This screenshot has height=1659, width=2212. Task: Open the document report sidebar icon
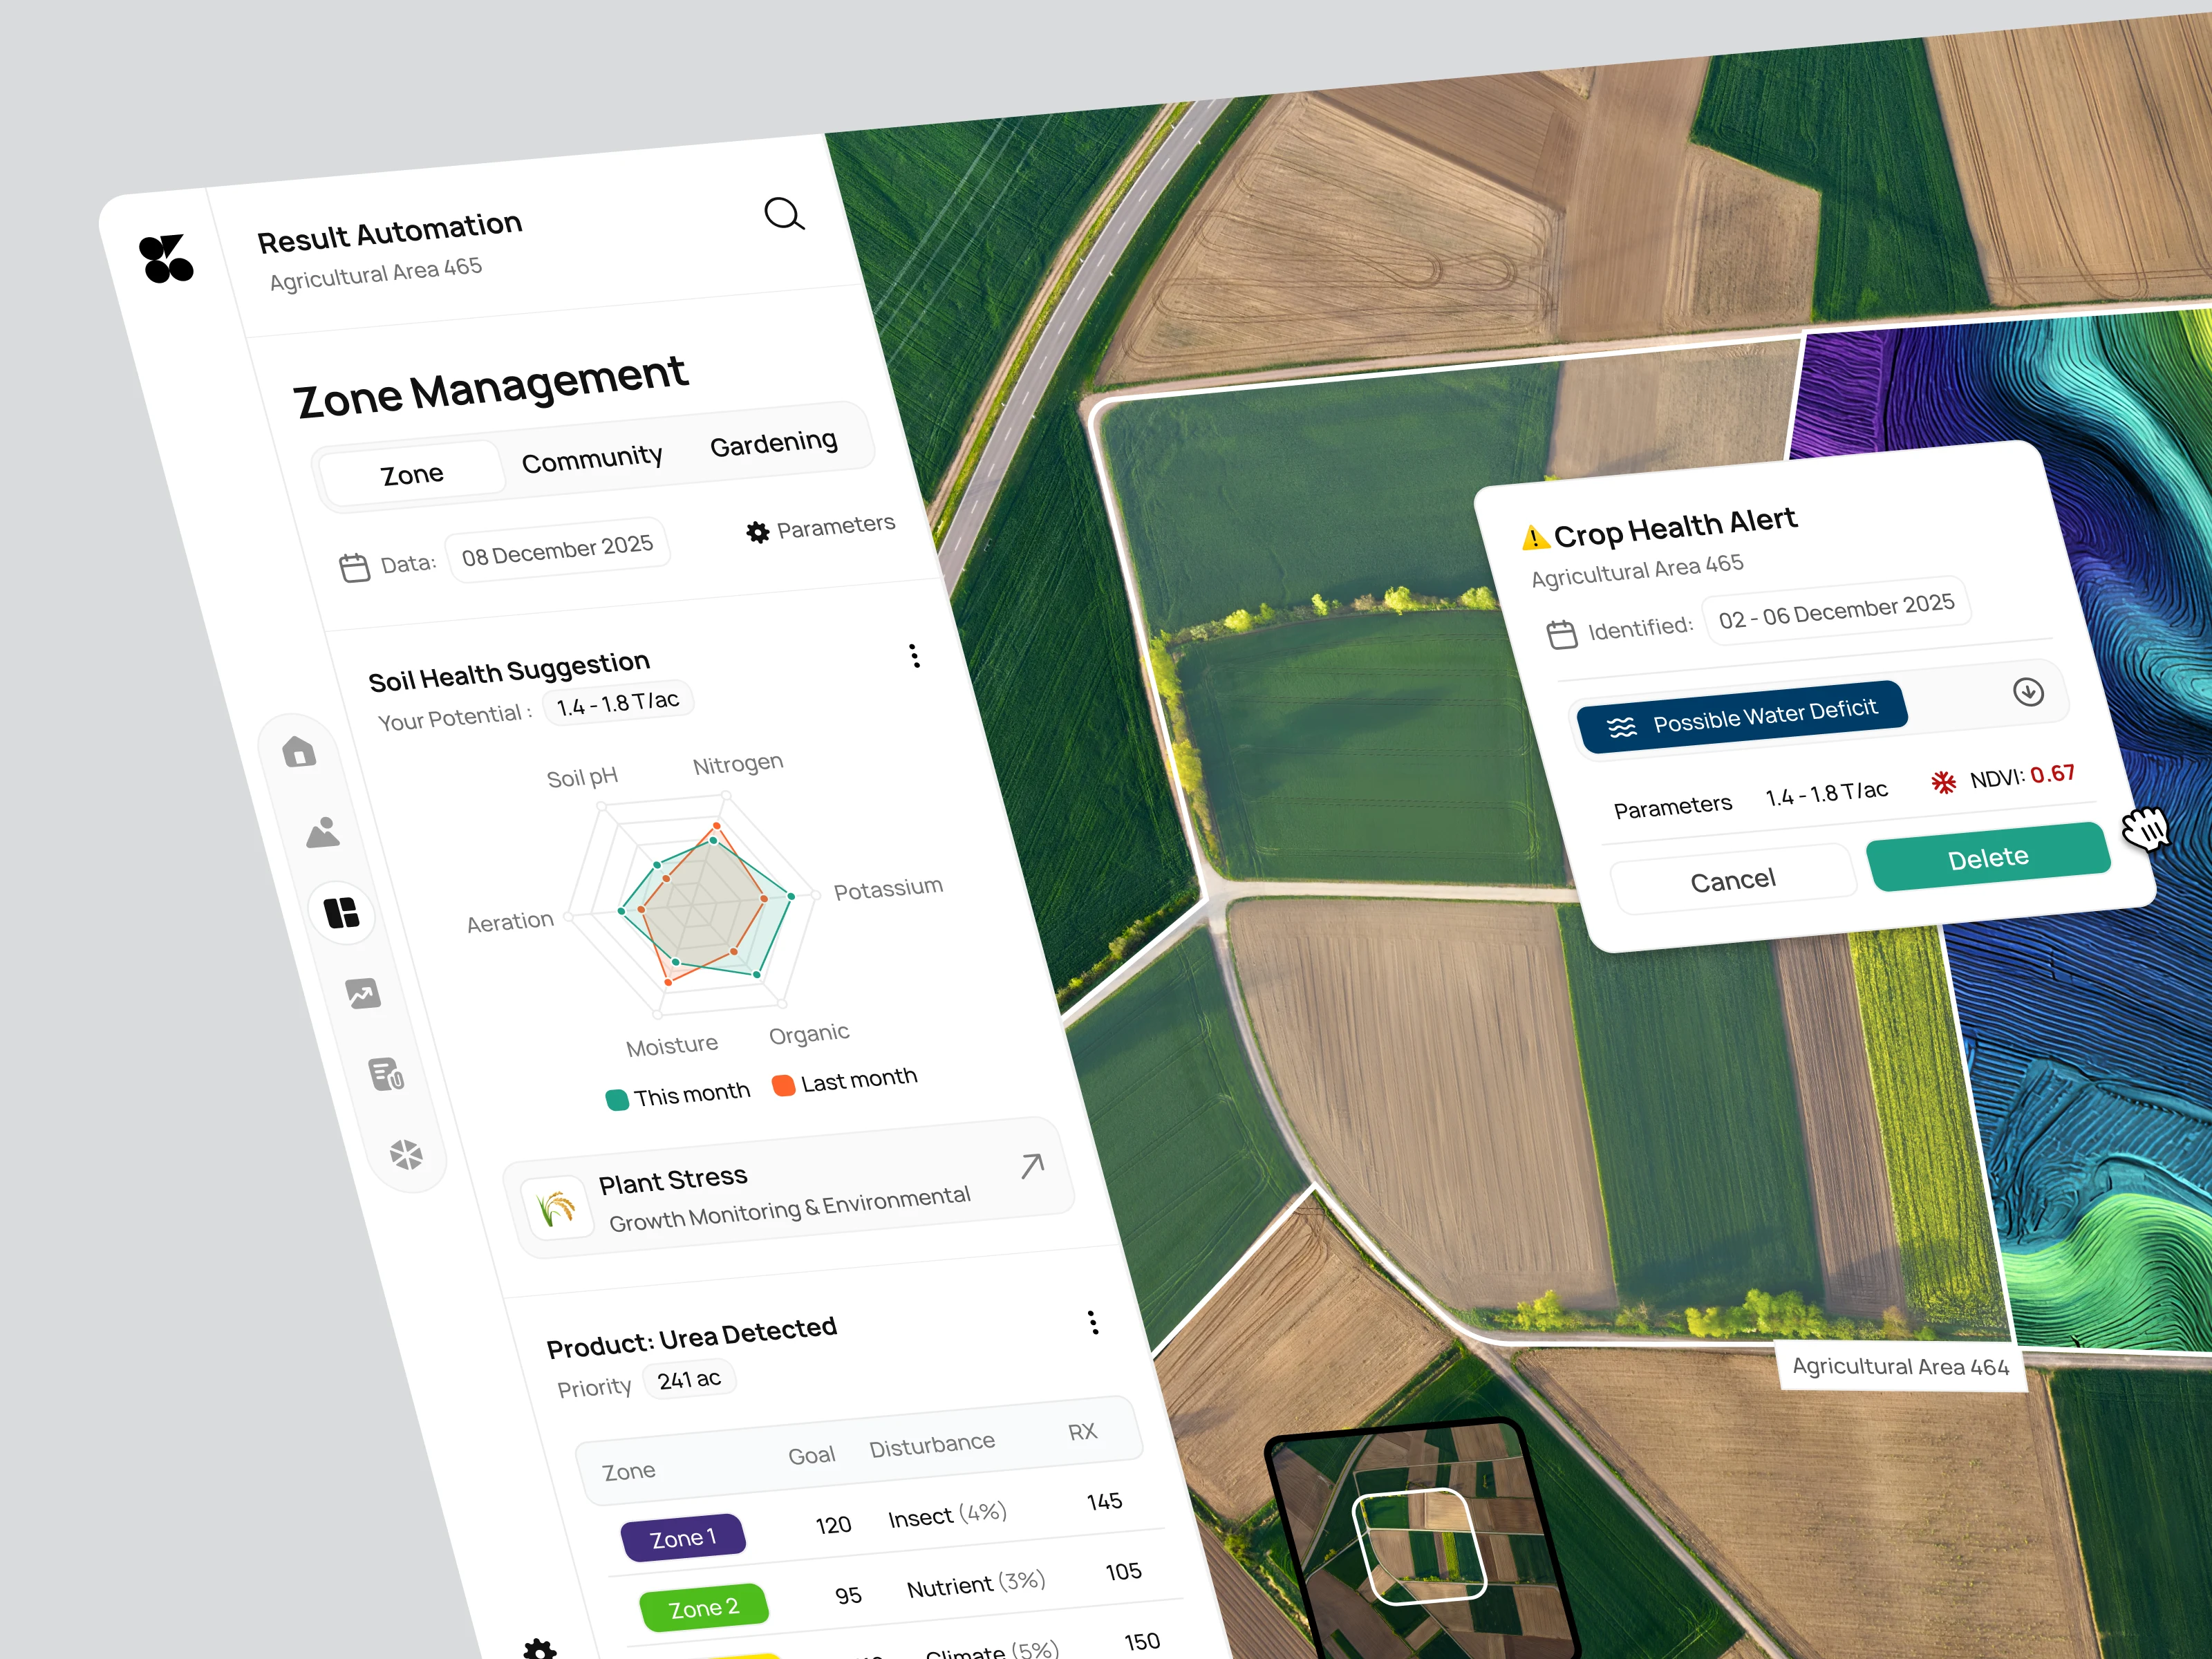(385, 1074)
